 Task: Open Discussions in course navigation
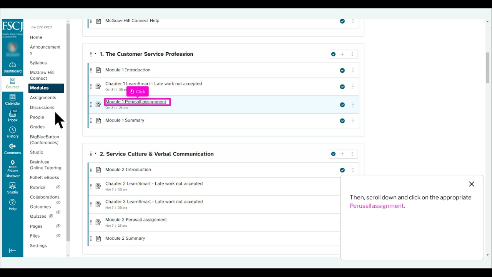pyautogui.click(x=42, y=108)
